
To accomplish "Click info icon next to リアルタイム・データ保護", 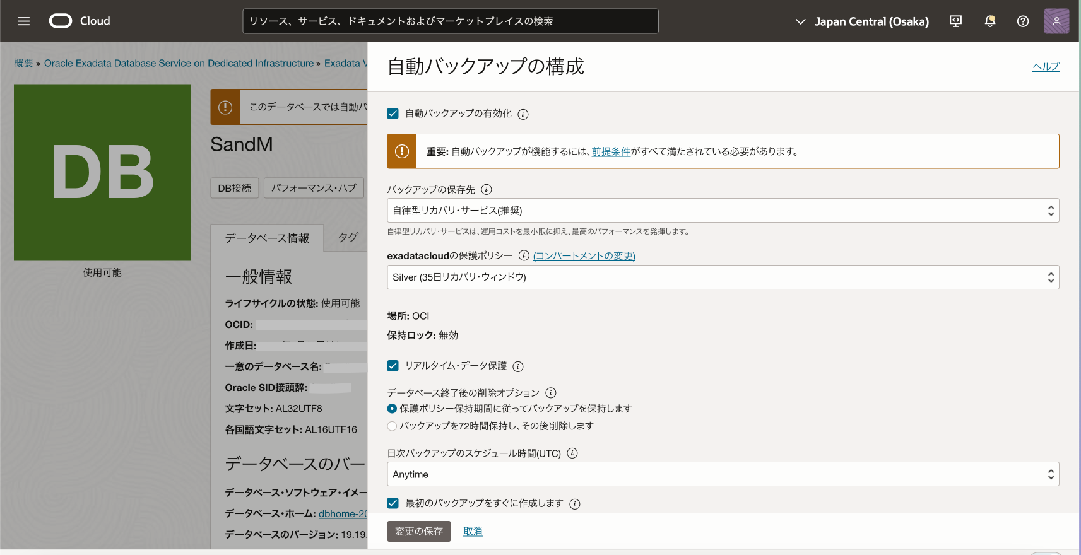I will click(x=517, y=366).
